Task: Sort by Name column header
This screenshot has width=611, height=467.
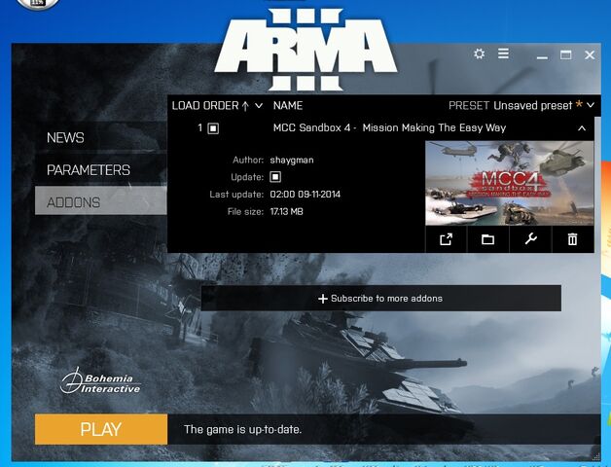Action: [288, 106]
